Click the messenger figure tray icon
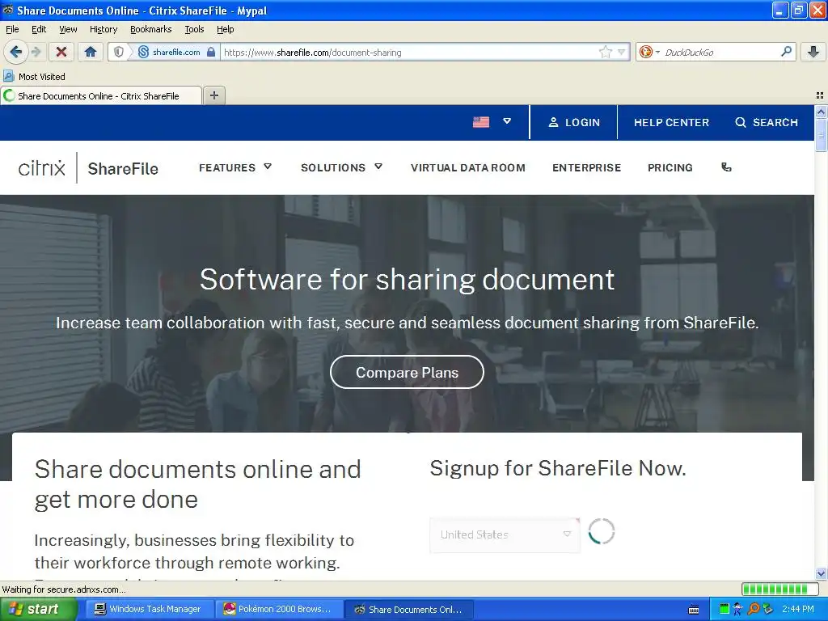This screenshot has height=621, width=828. click(x=738, y=610)
